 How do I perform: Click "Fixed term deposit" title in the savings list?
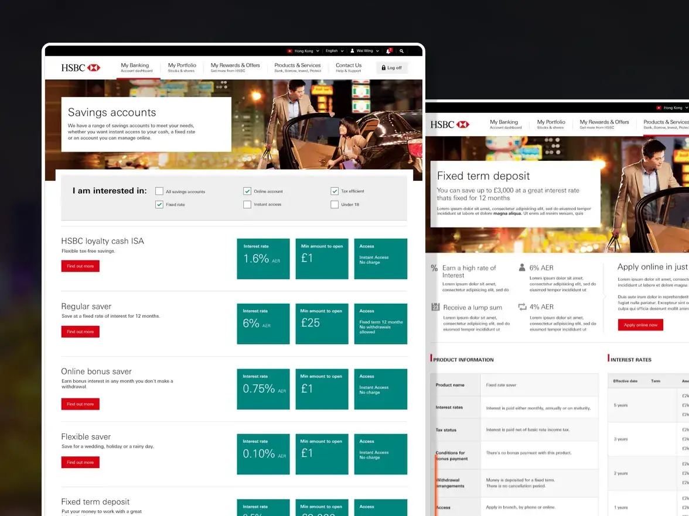[95, 501]
